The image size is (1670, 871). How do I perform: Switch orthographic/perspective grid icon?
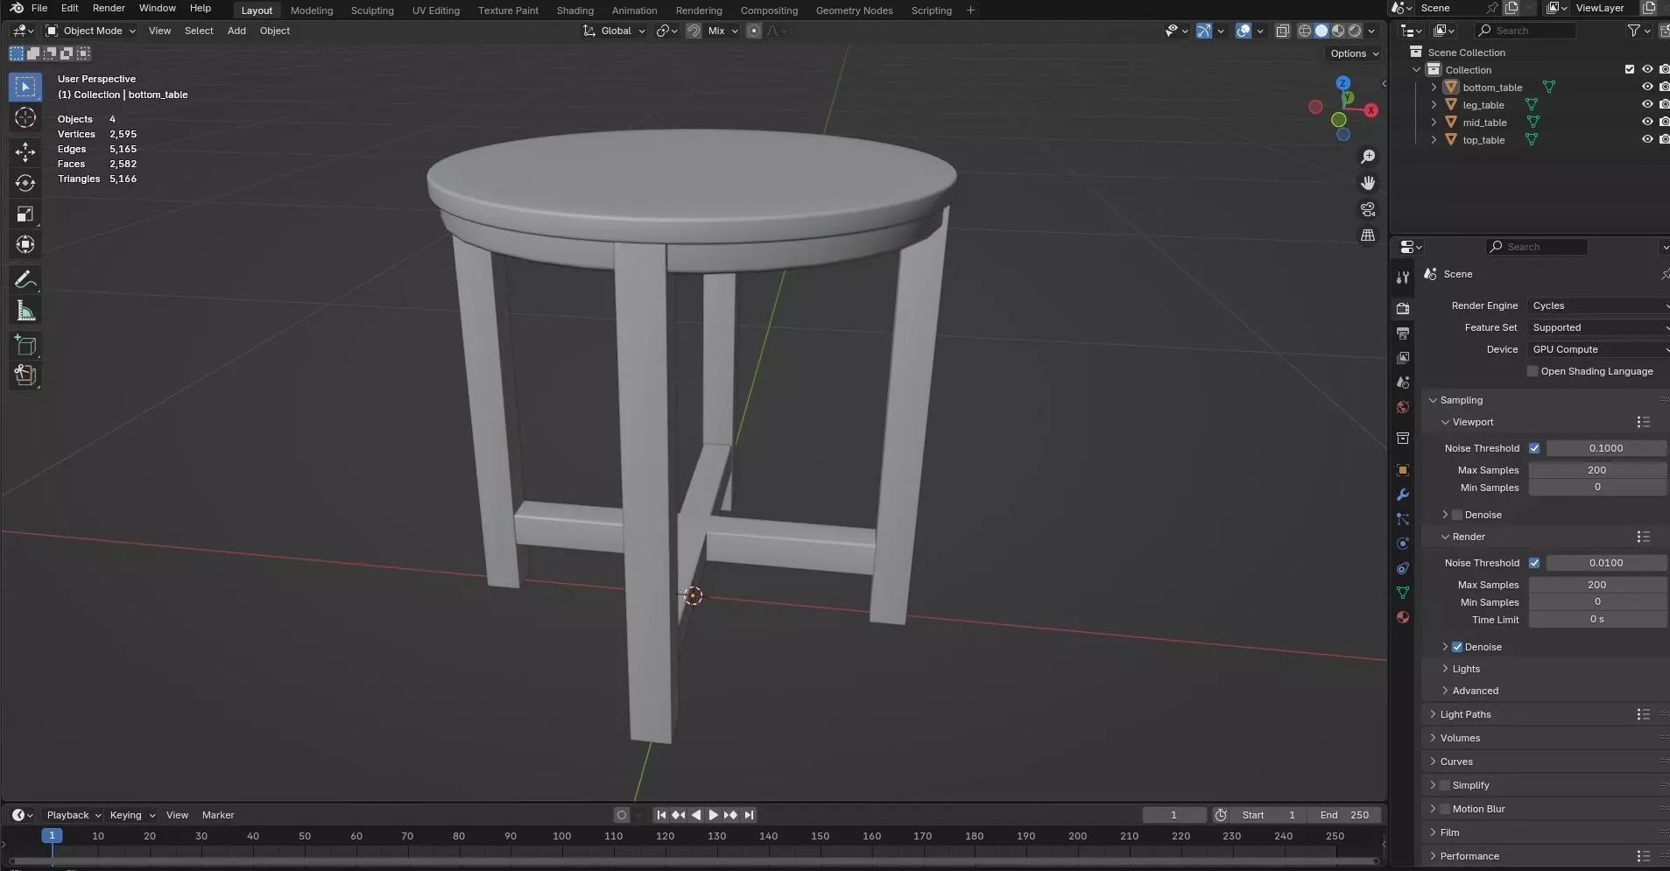pos(1367,235)
